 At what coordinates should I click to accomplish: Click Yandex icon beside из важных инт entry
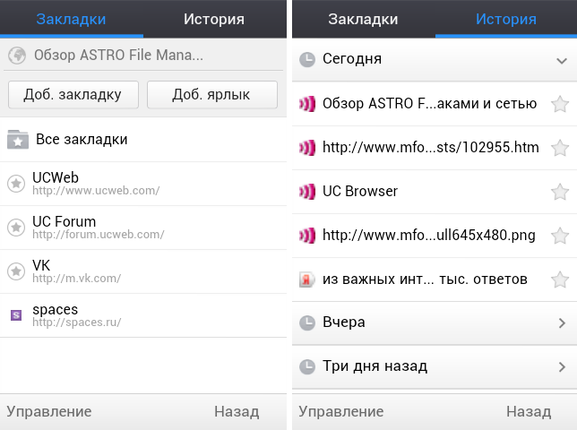tap(307, 279)
